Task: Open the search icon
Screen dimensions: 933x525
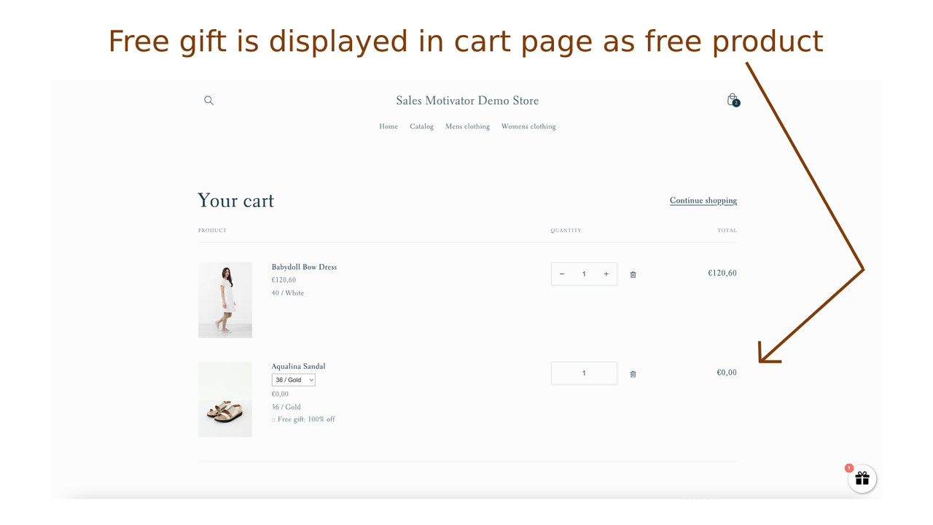Action: (x=208, y=100)
